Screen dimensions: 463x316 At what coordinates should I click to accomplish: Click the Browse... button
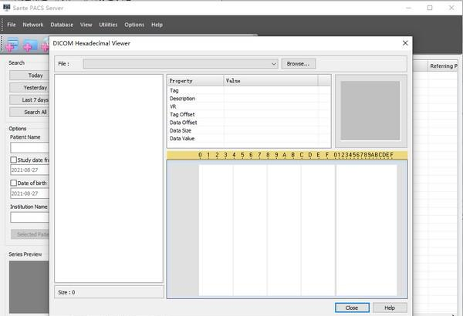point(298,64)
